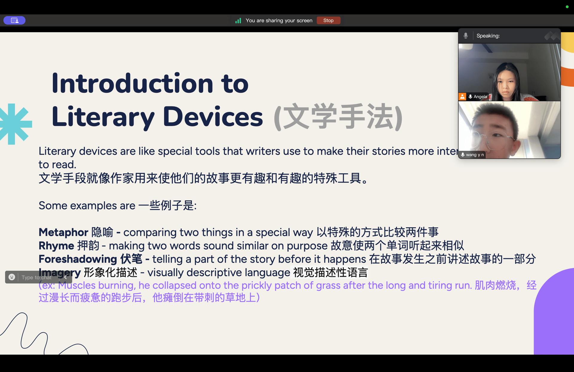Click the Angela name label
This screenshot has height=372, width=574.
(x=480, y=96)
